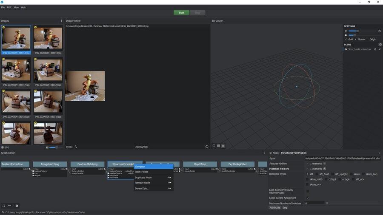
Task: Disable Local Bundle Adjustment checkbox
Action: tap(308, 198)
